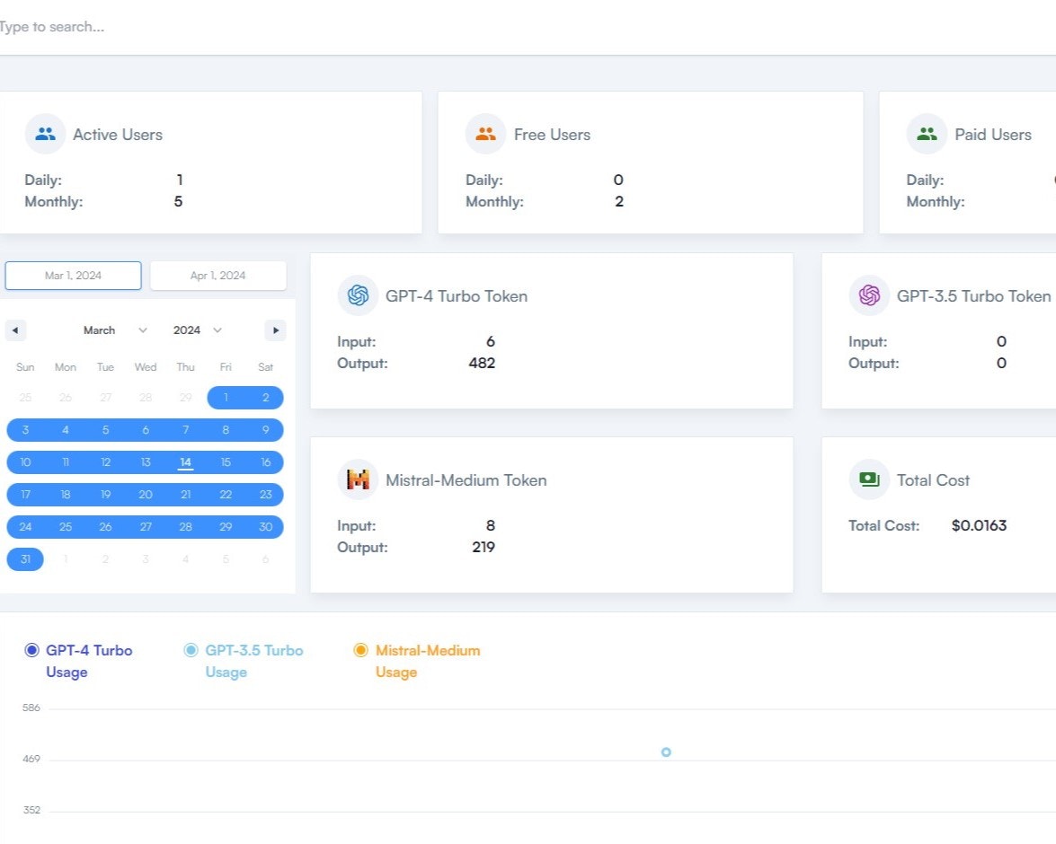Select the GPT-3.5 Turbo Usage radio button

click(190, 649)
